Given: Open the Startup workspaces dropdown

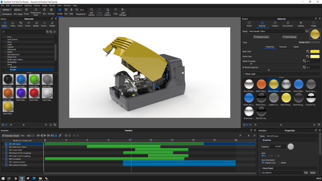Looking at the screenshot, I should 6,10.
